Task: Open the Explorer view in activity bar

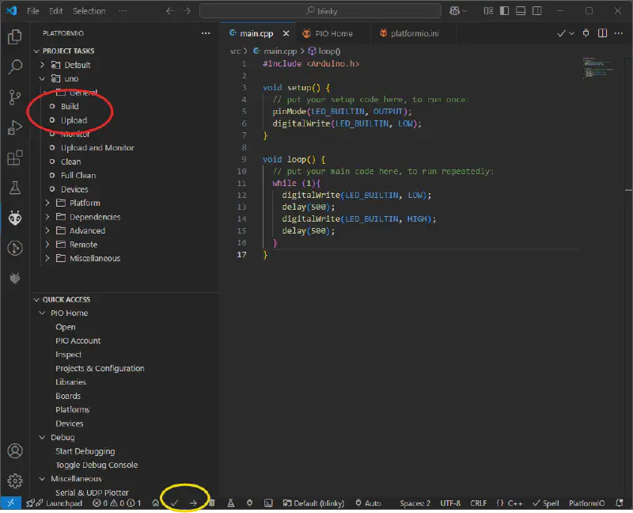Action: click(x=14, y=36)
